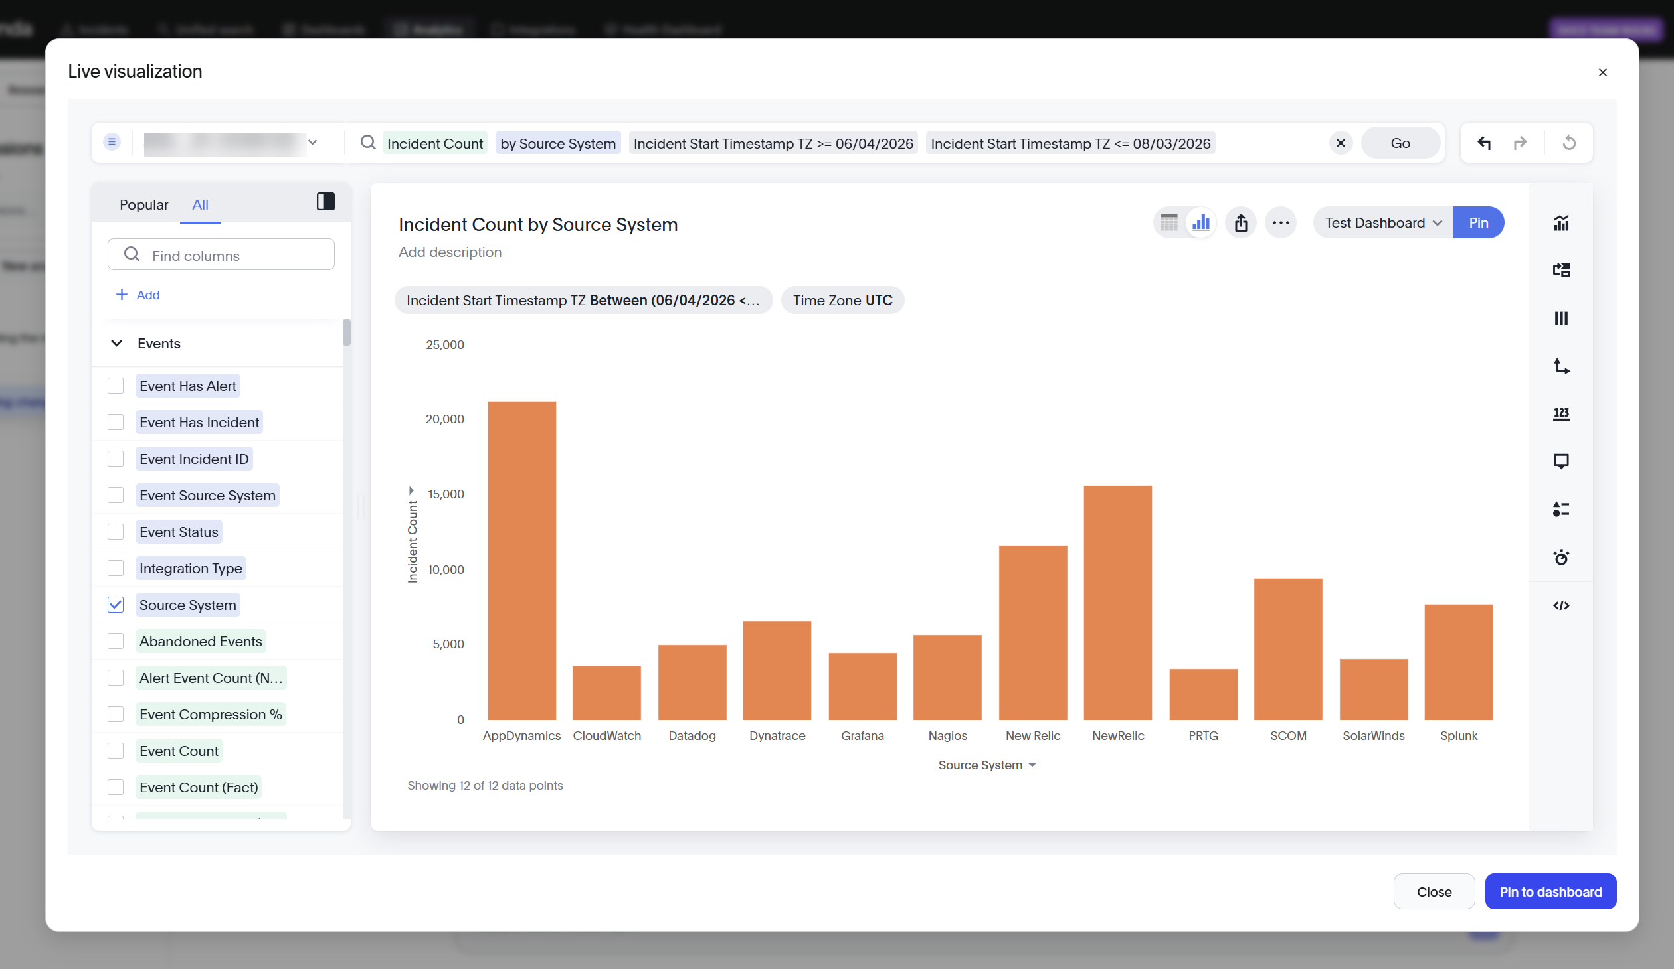Open the chart type icon in right sidebar
The height and width of the screenshot is (969, 1674).
tap(1561, 223)
